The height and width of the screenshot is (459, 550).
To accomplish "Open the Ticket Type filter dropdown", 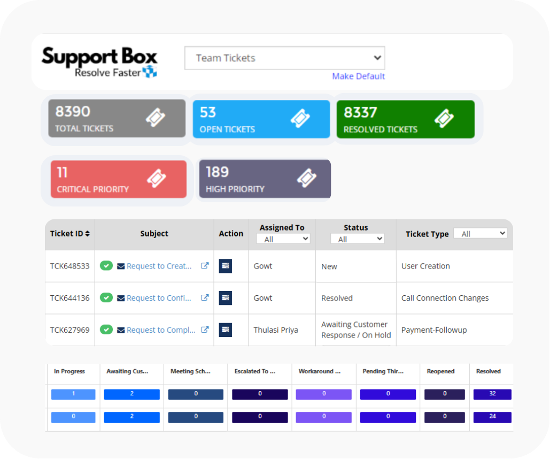I will [480, 233].
